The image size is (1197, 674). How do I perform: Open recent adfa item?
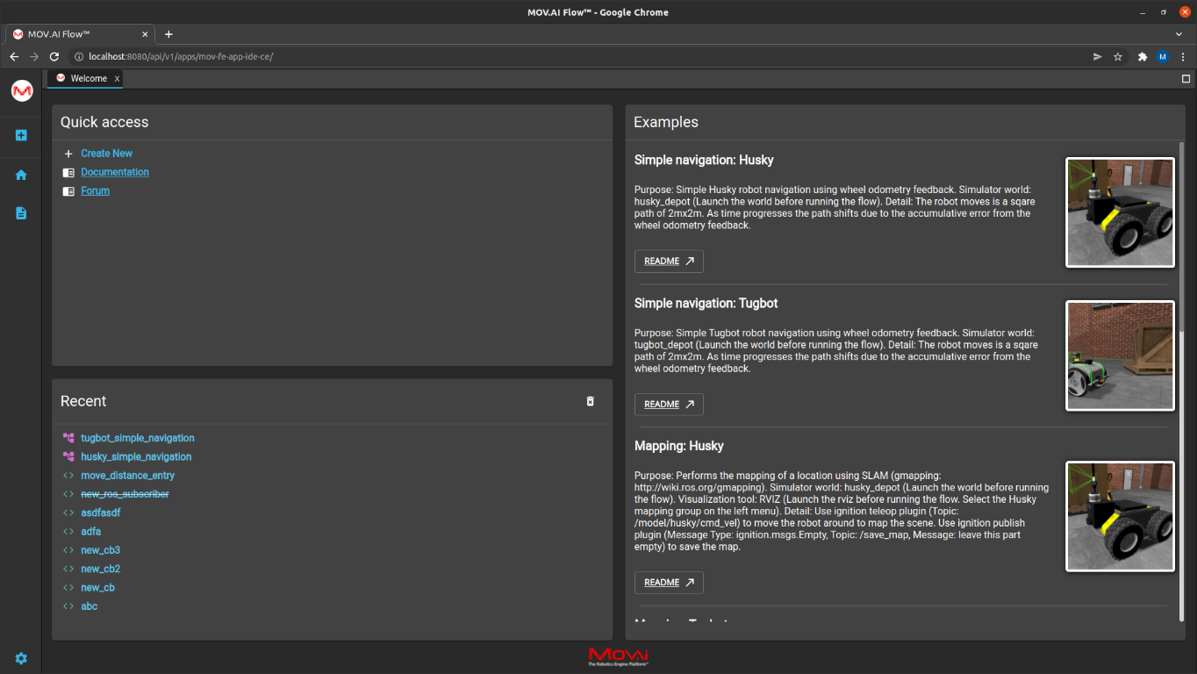click(91, 532)
